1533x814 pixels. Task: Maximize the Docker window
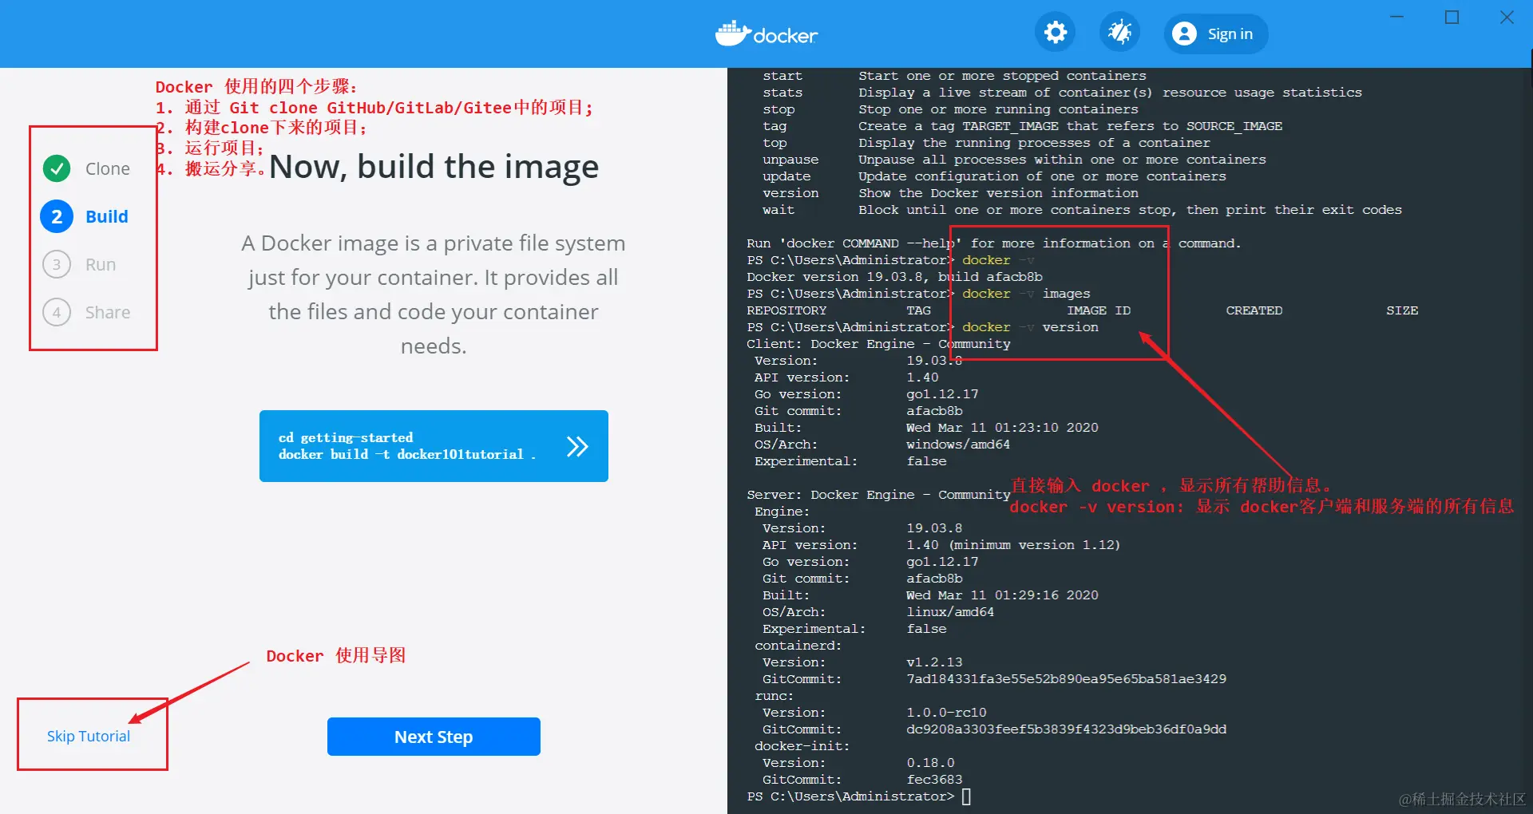1452,18
